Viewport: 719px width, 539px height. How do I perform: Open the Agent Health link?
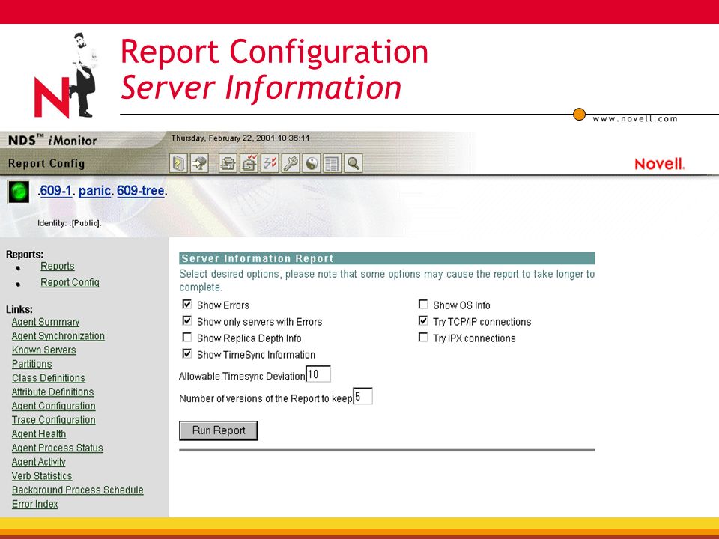(39, 434)
